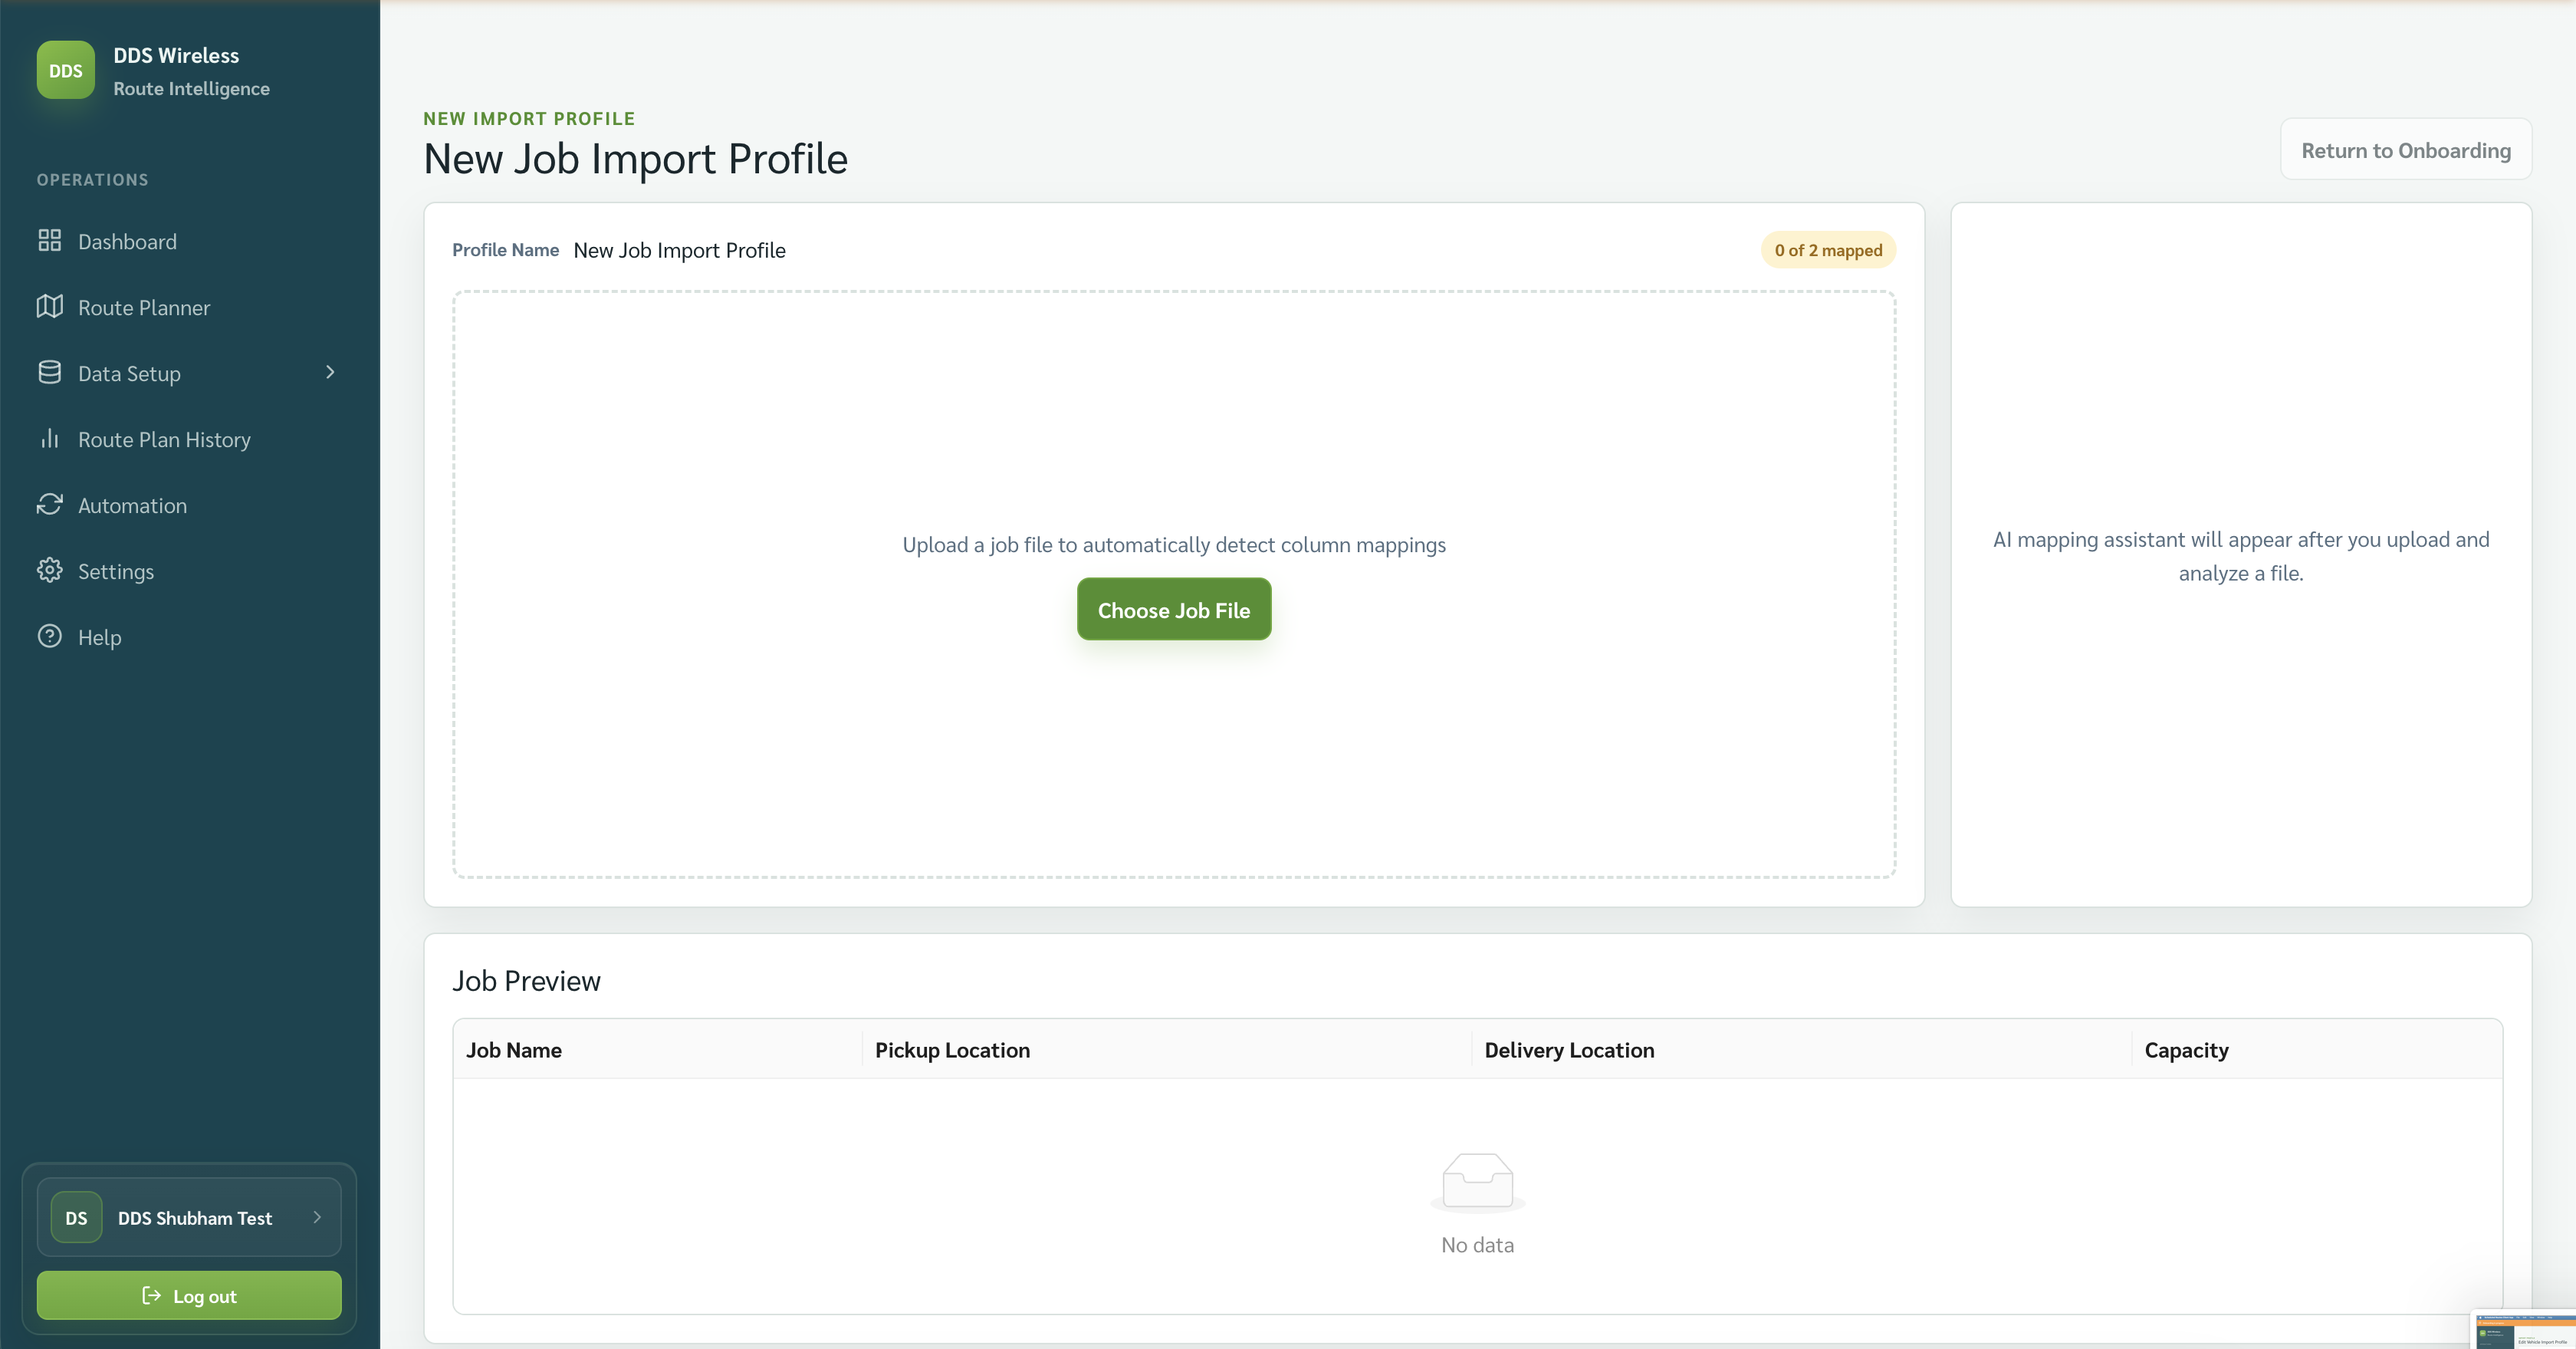2576x1349 pixels.
Task: Click the Job Preview heading
Action: coord(526,980)
